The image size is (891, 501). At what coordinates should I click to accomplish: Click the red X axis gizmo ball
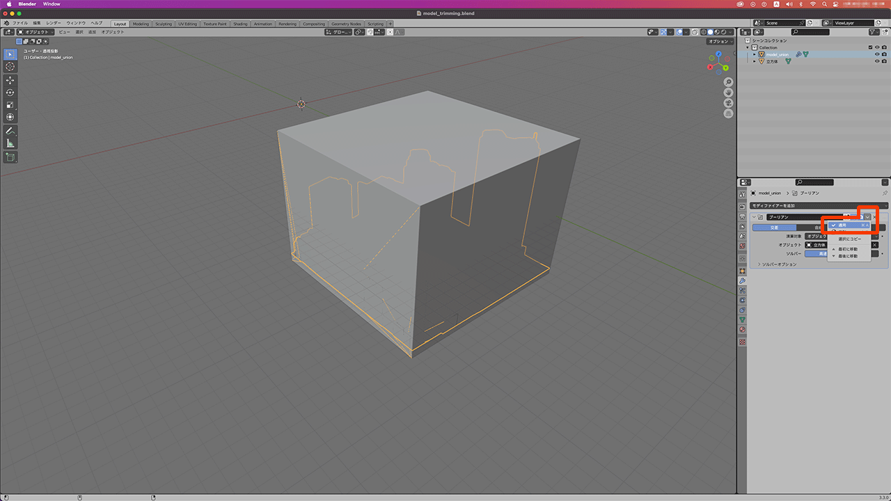(x=710, y=68)
